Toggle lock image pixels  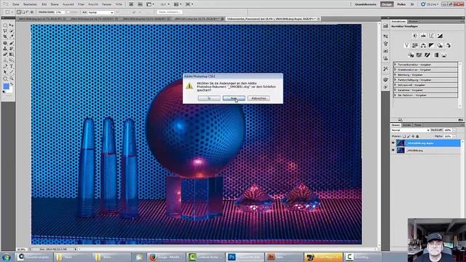pos(408,136)
